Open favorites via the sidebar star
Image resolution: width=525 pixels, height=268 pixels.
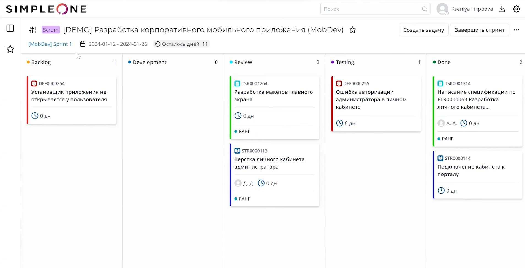tap(10, 49)
